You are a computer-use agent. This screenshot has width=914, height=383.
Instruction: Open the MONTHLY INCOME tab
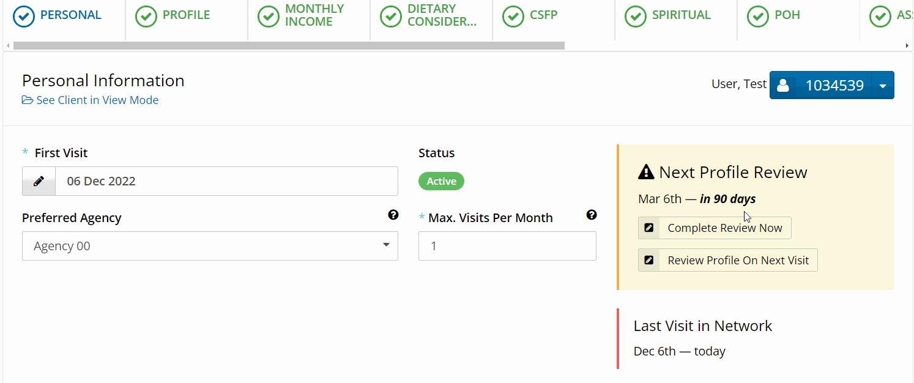pyautogui.click(x=308, y=15)
